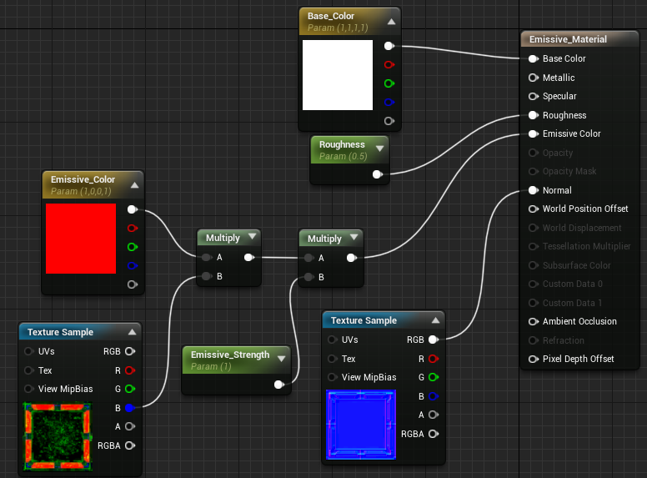Click the disabled Opacity pin on Emissive_Material
Image resolution: width=647 pixels, height=478 pixels.
coord(534,153)
